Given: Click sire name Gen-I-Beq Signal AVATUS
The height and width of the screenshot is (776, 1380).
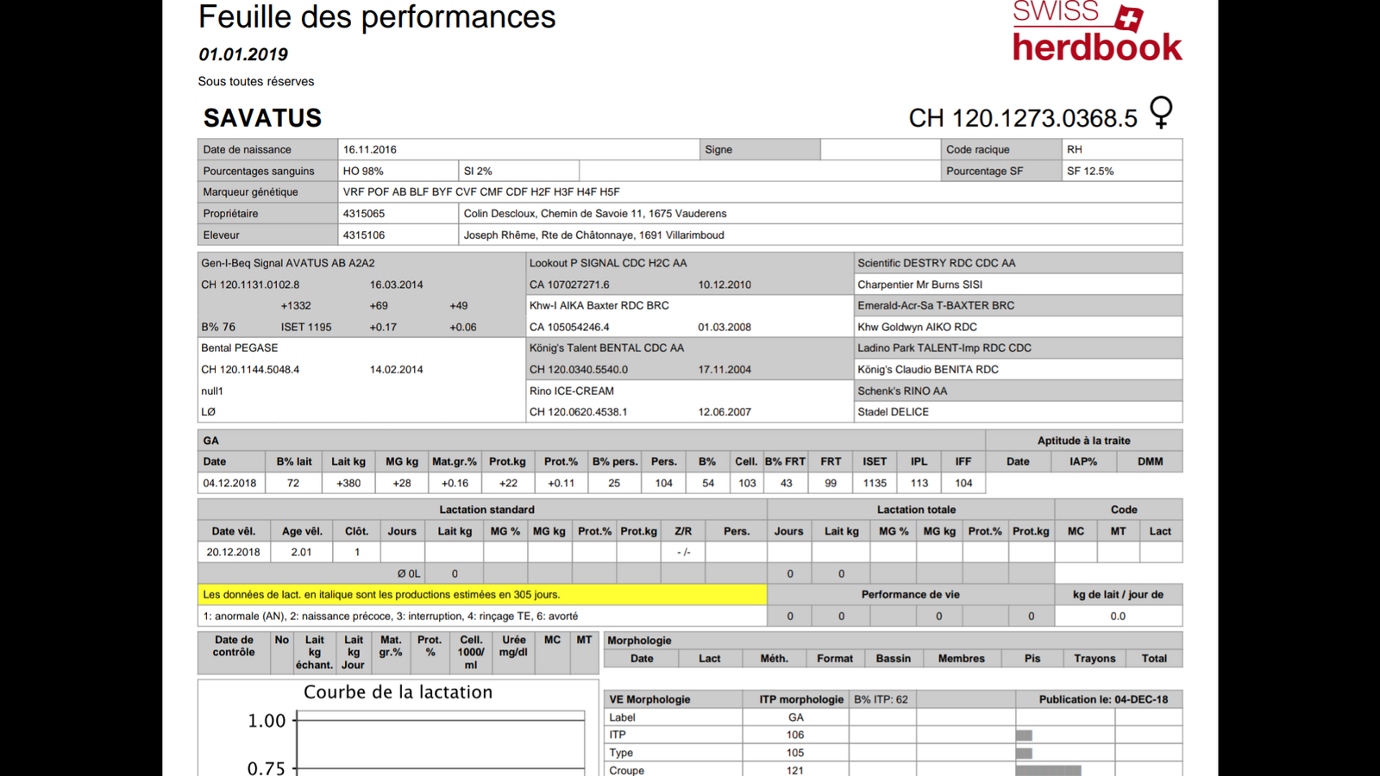Looking at the screenshot, I should point(287,264).
